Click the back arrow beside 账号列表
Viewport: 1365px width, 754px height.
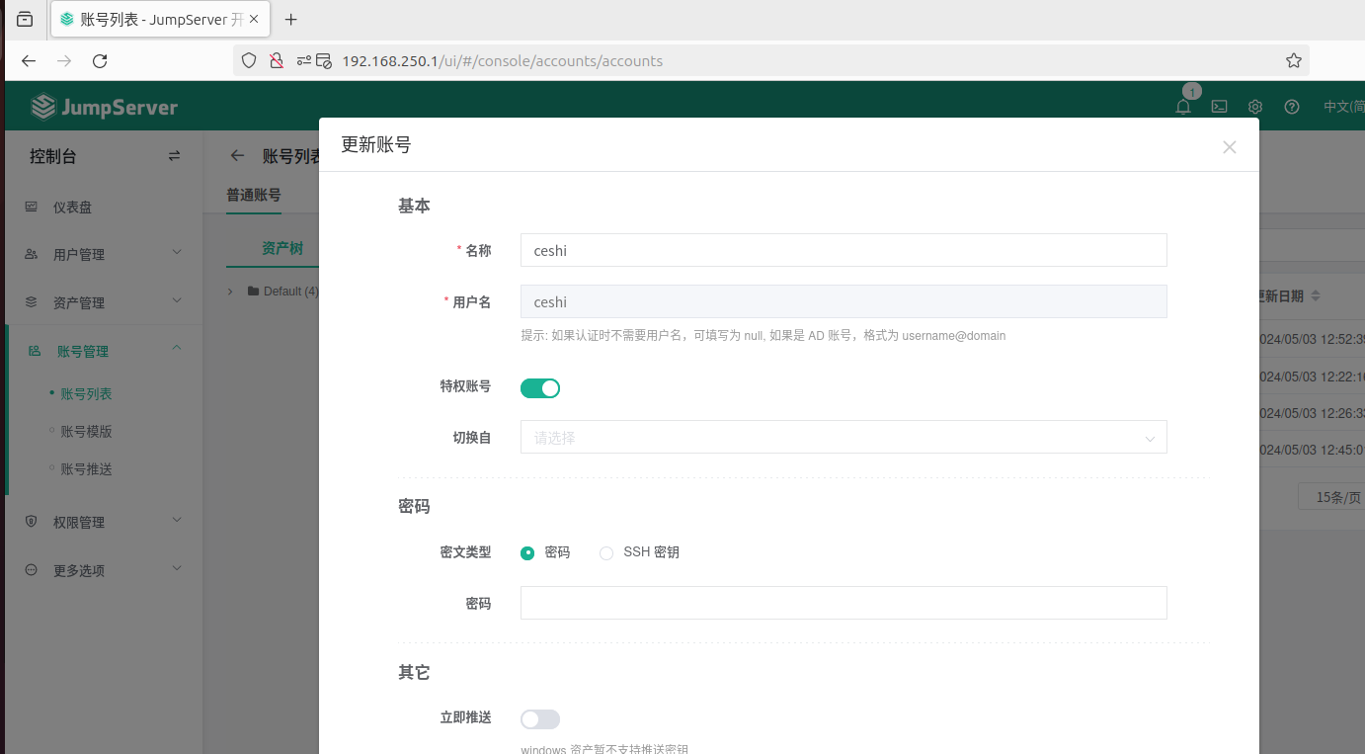click(x=237, y=156)
